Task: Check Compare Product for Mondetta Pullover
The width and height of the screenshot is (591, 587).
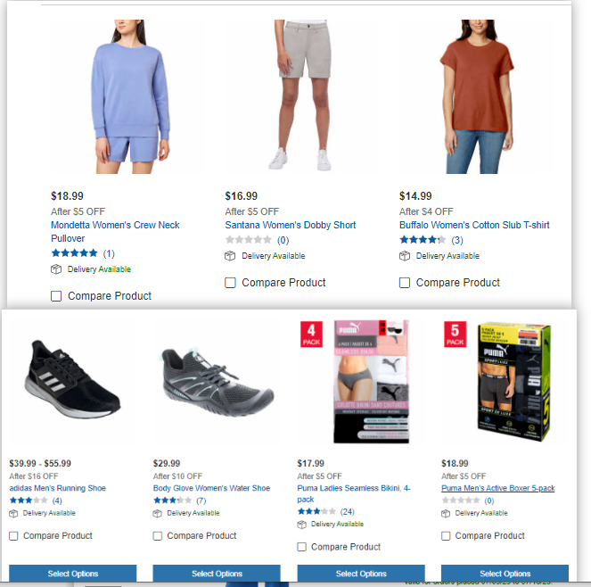Action: click(x=56, y=296)
